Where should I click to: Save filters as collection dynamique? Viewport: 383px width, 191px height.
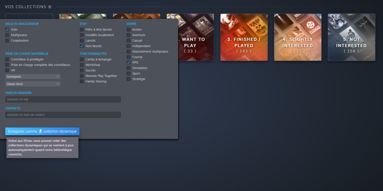pyautogui.click(x=42, y=131)
